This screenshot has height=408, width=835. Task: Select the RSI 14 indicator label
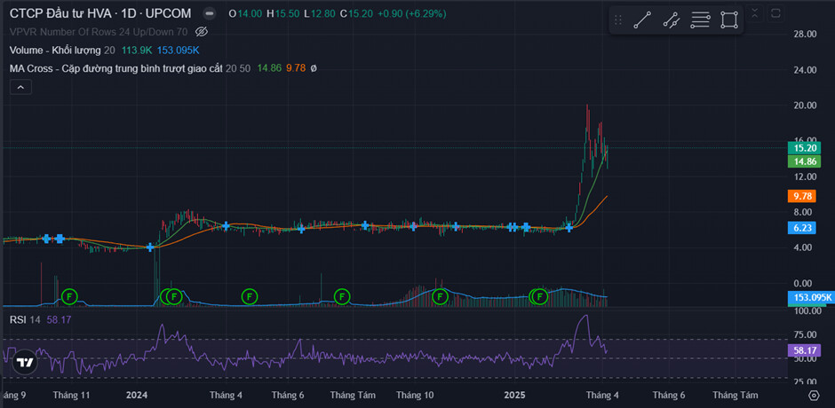coord(23,319)
